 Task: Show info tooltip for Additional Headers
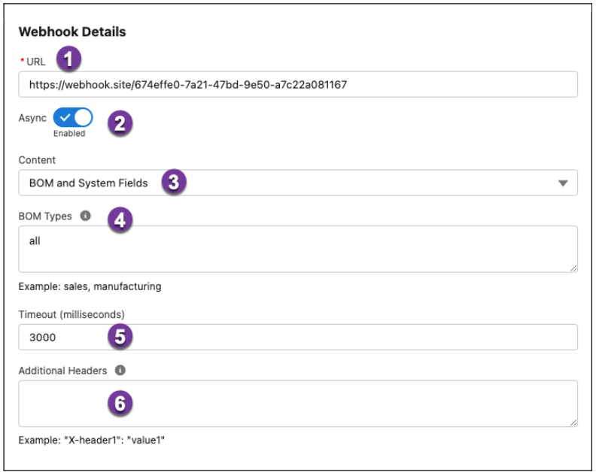120,371
